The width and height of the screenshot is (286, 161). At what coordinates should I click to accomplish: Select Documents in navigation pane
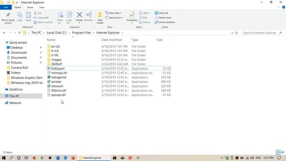click(19, 58)
